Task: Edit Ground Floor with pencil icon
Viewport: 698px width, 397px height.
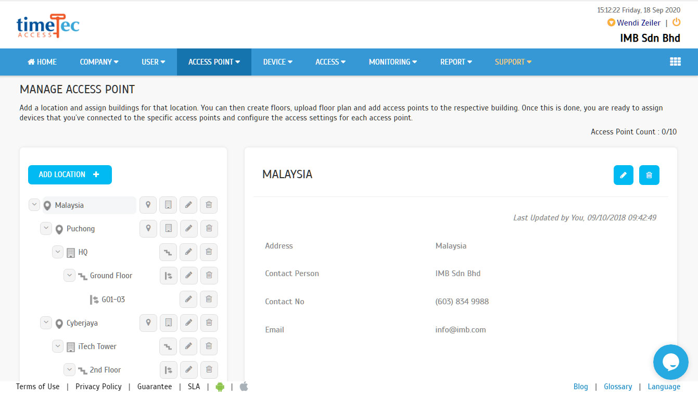Action: 188,276
